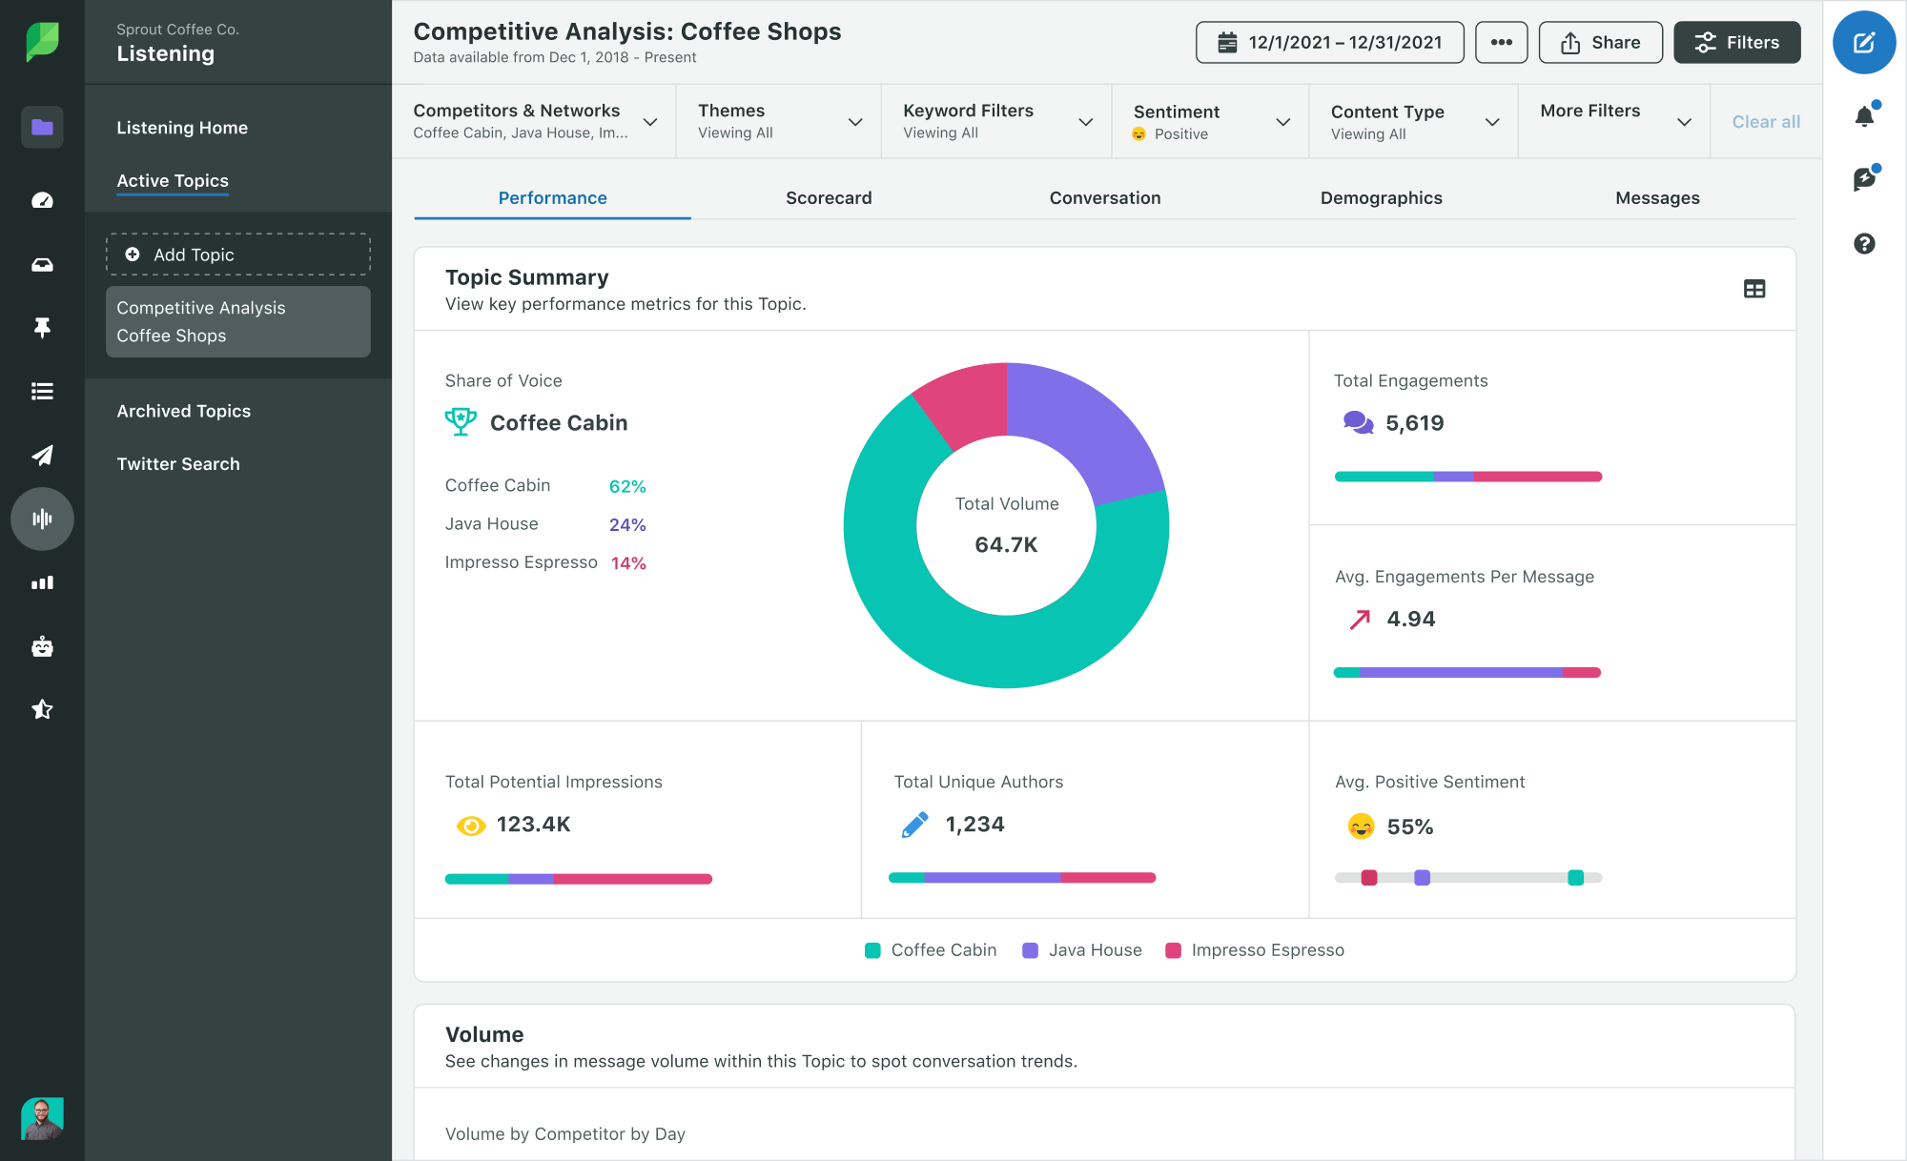Select the table view icon in Topic Summary
The width and height of the screenshot is (1907, 1161).
(x=1754, y=289)
